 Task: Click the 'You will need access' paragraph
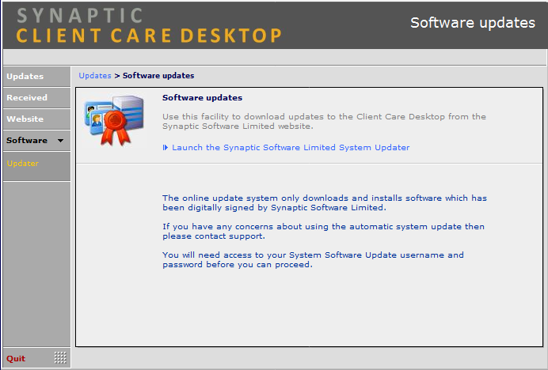tap(313, 259)
